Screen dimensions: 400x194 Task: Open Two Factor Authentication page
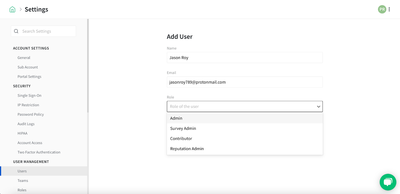(x=39, y=152)
